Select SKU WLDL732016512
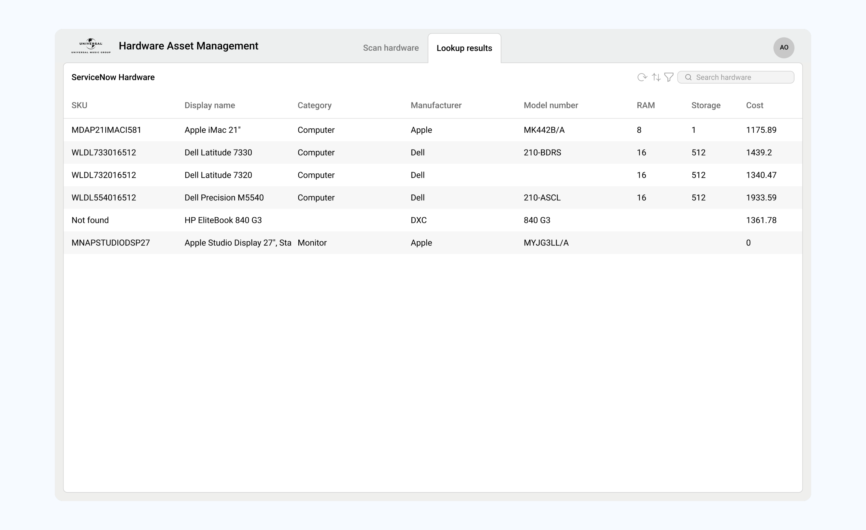The height and width of the screenshot is (530, 866). pos(104,175)
